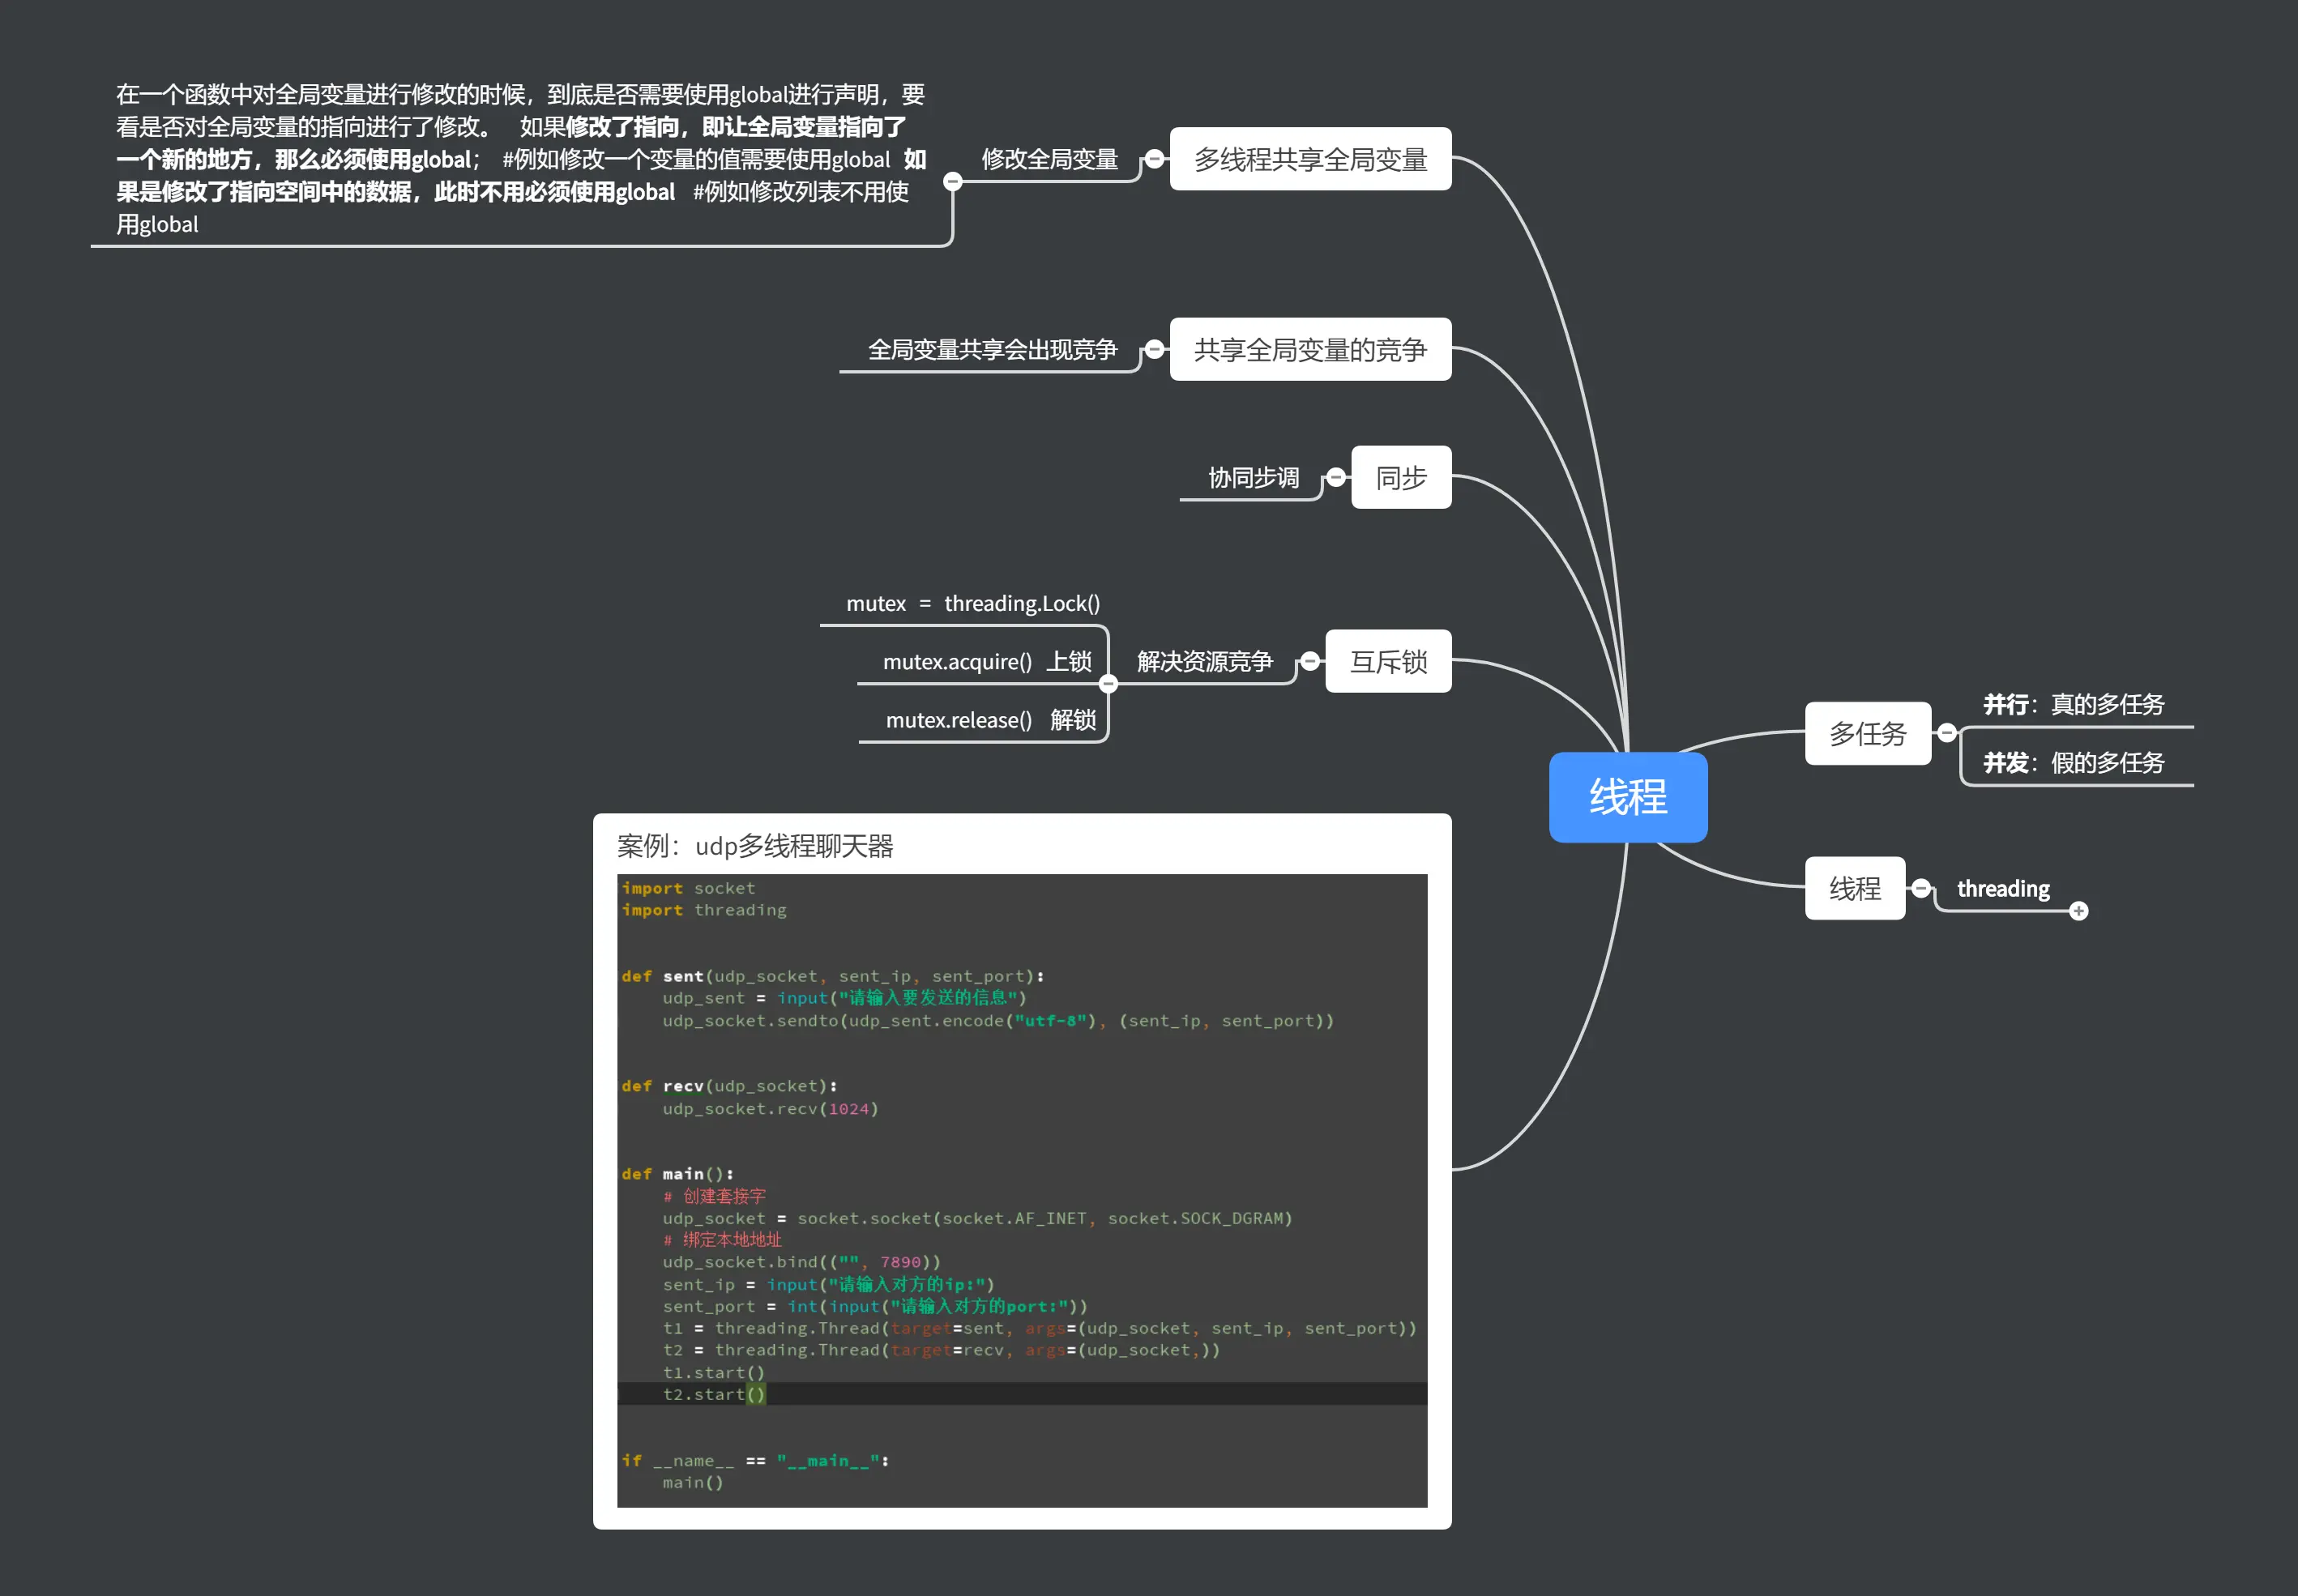Image resolution: width=2298 pixels, height=1596 pixels.
Task: Collapse the 解决资源竞争 subtopic toggle
Action: click(x=1108, y=684)
